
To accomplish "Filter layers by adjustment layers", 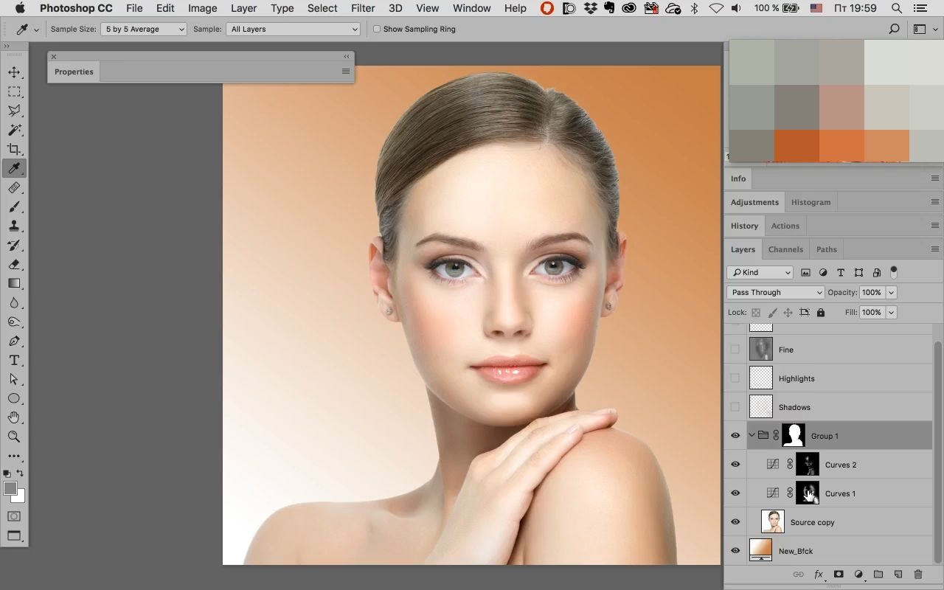I will point(823,272).
